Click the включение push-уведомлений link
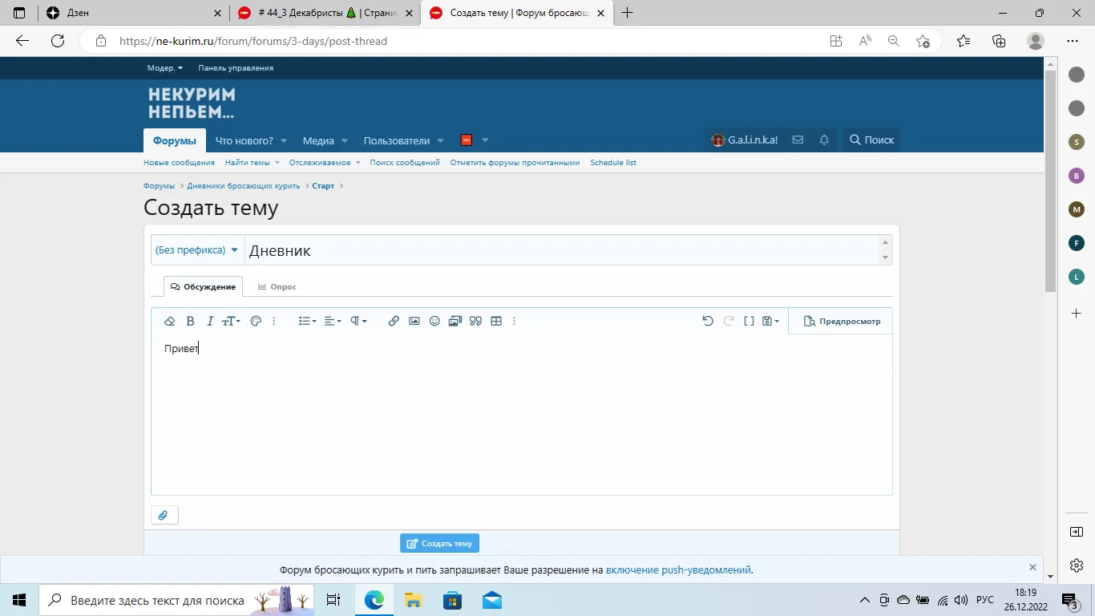The image size is (1095, 616). (x=678, y=570)
